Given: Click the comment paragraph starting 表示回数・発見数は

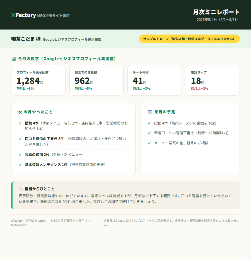Looking at the screenshot, I should (x=125, y=199).
